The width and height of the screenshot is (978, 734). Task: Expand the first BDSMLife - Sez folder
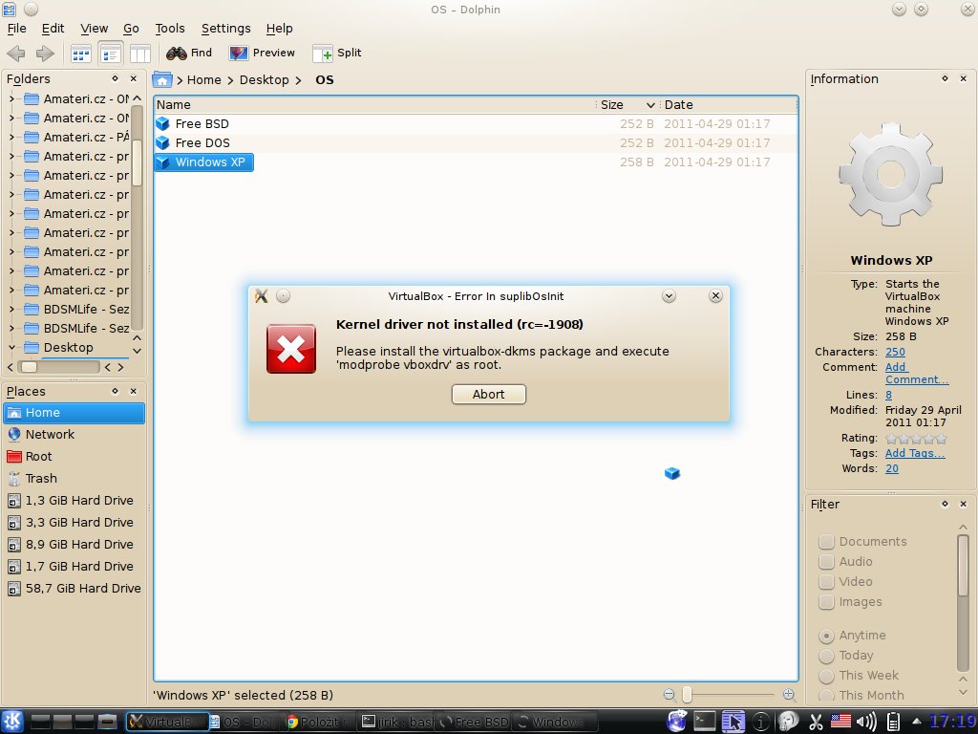[11, 309]
